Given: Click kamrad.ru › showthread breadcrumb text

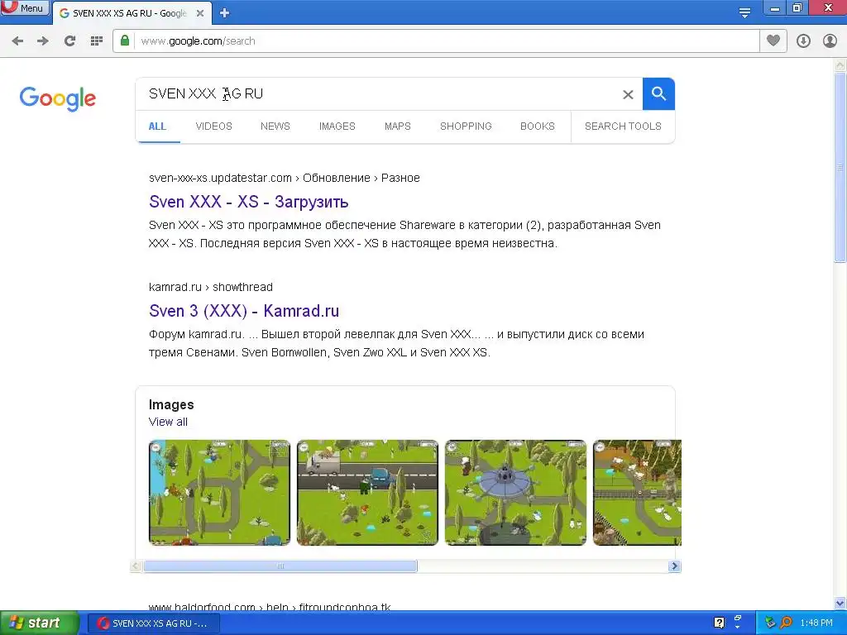Looking at the screenshot, I should [211, 287].
